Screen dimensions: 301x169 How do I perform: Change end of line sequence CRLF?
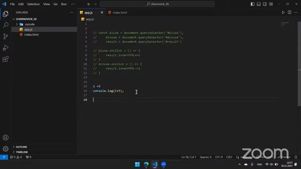pos(229,157)
